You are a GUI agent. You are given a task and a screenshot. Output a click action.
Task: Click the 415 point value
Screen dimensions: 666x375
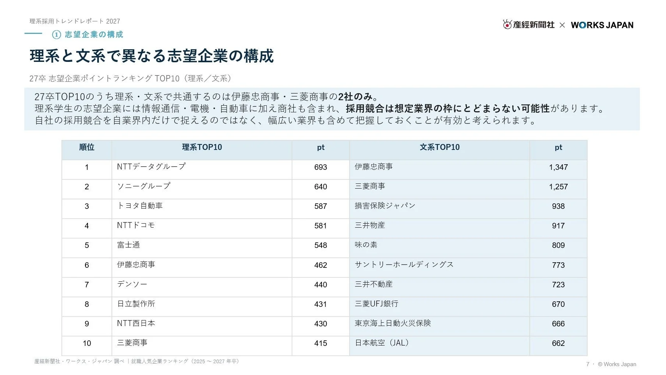tap(320, 343)
